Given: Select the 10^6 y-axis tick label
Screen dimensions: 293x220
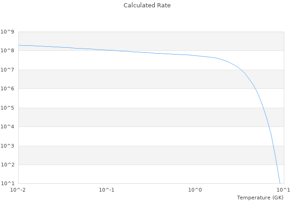Looking at the screenshot, I should [x=8, y=89].
